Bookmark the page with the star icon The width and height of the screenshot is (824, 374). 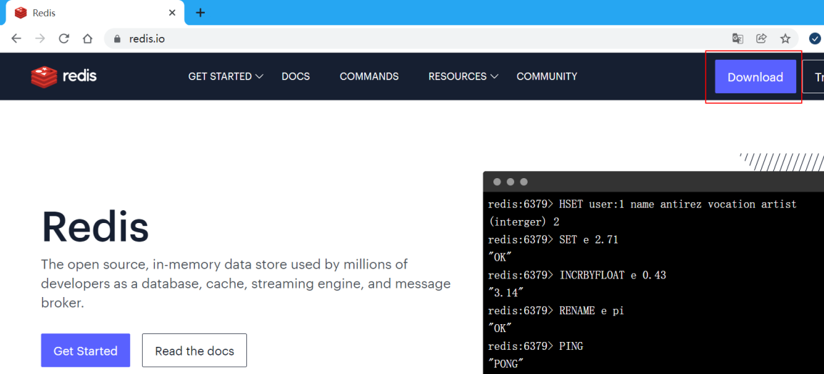pos(785,38)
